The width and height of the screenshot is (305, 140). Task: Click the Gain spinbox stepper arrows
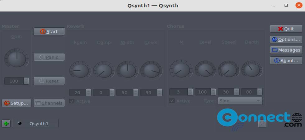(x=26, y=81)
